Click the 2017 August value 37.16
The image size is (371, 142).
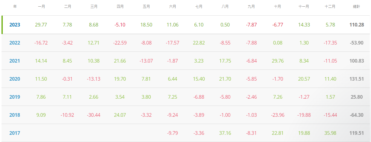225,133
